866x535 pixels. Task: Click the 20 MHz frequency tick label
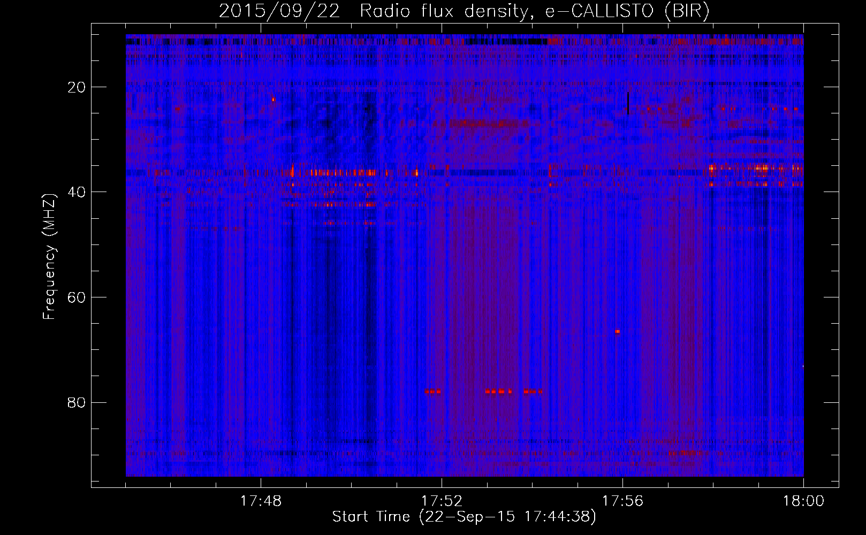[77, 87]
